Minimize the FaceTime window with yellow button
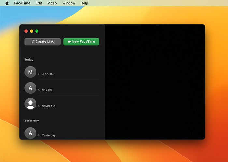 click(x=32, y=31)
